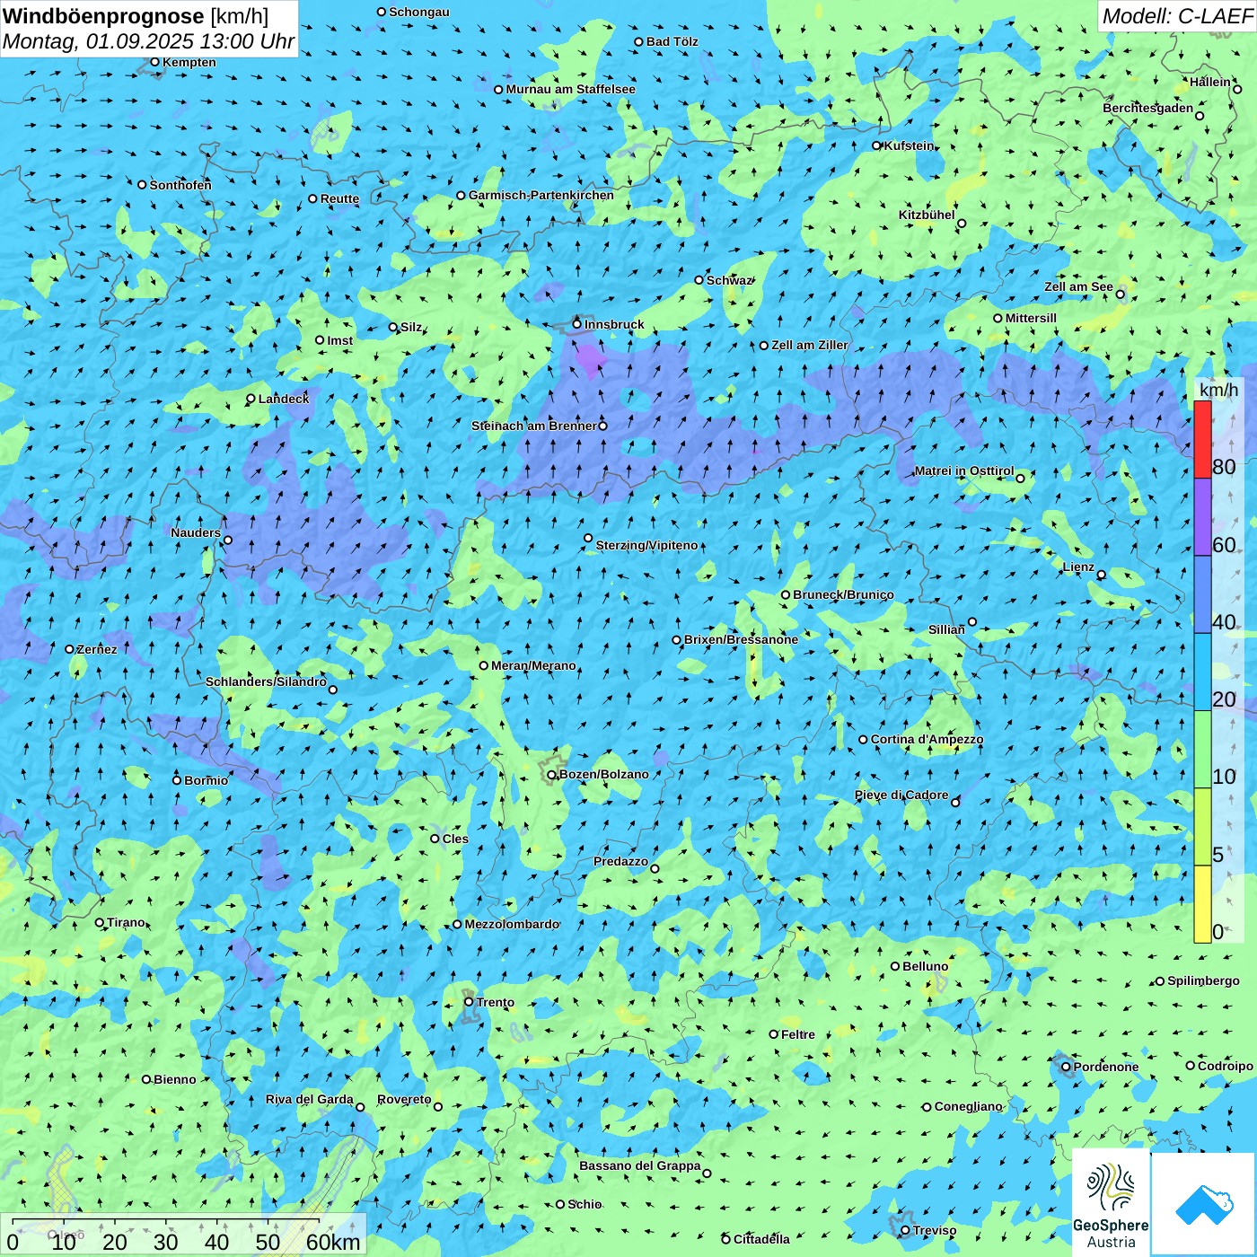Click the Sillian label

(x=946, y=629)
